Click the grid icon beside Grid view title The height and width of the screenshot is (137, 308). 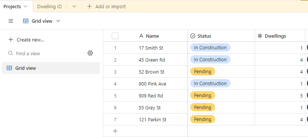pyautogui.click(x=26, y=21)
